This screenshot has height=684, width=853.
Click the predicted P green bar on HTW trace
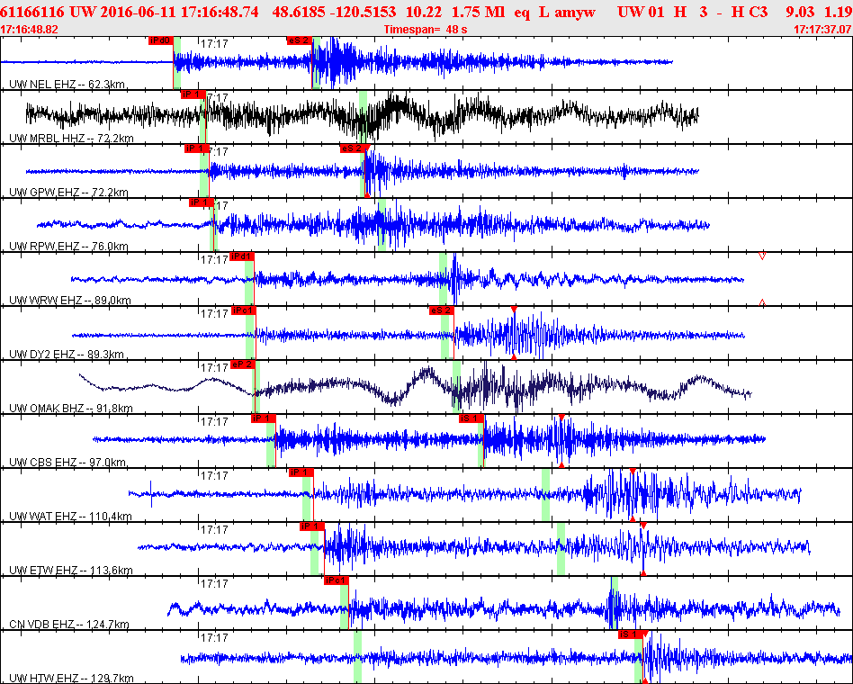(357, 656)
